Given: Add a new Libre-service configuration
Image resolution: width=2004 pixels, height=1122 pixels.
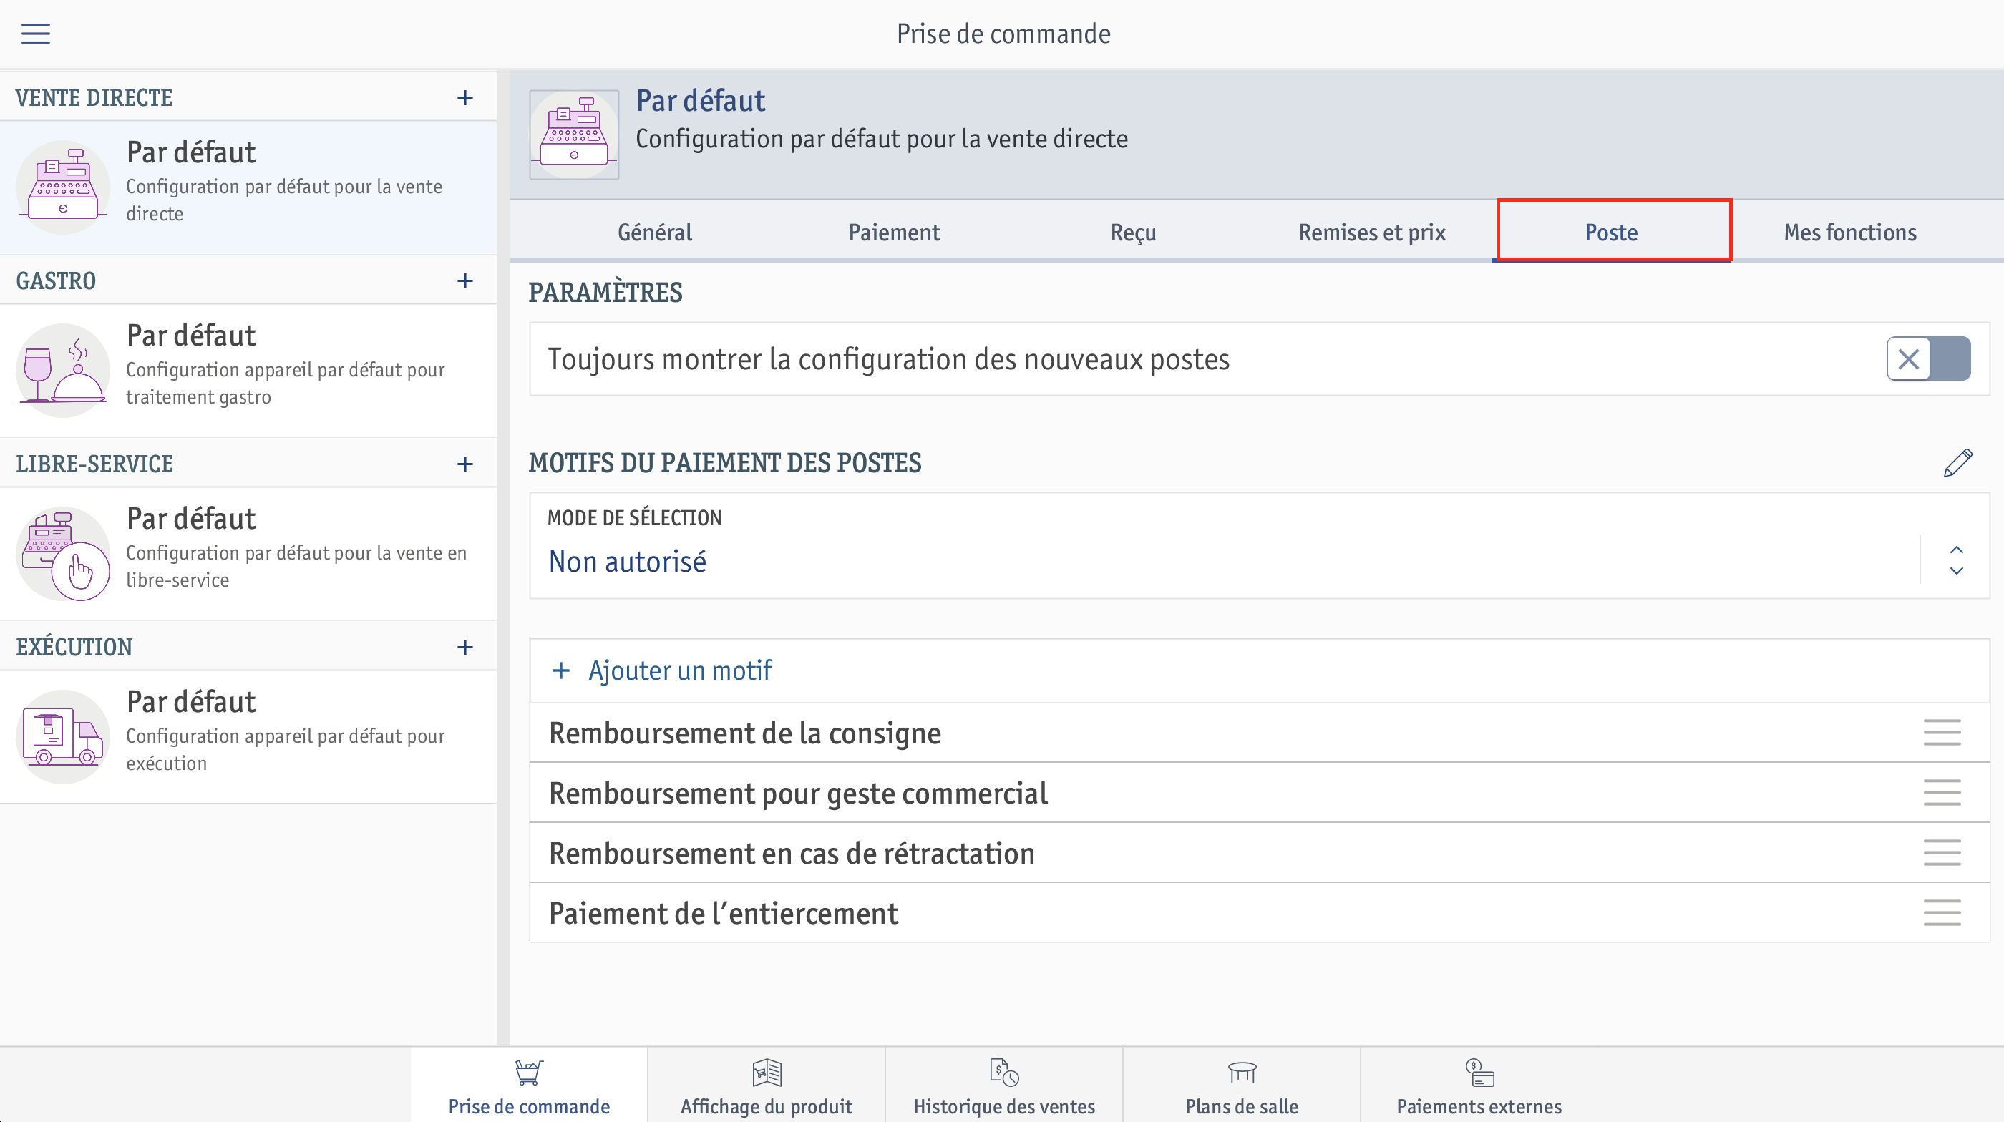Looking at the screenshot, I should pos(465,464).
